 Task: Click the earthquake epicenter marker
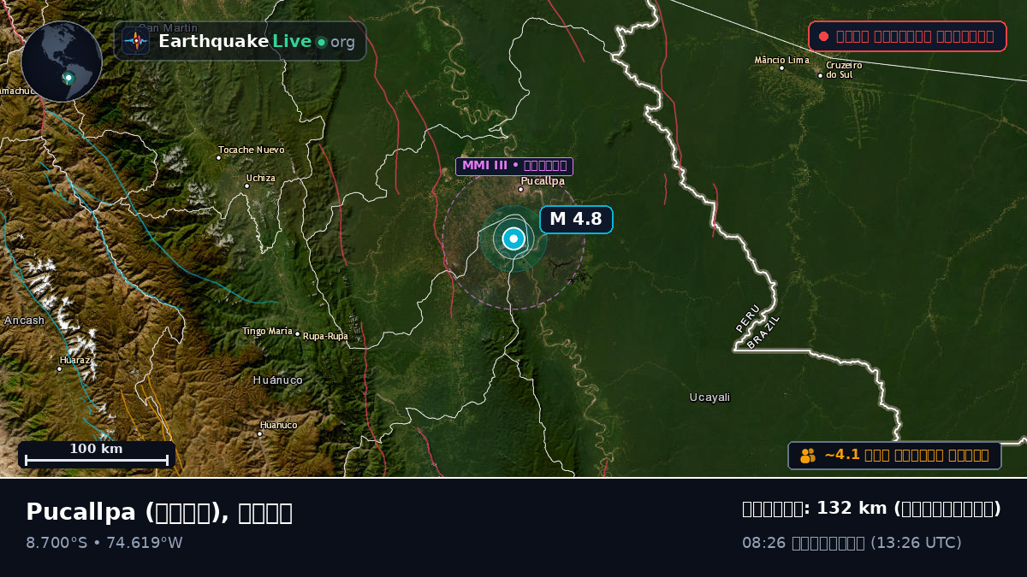tap(513, 239)
